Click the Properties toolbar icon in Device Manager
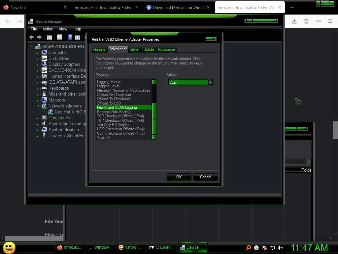This screenshot has height=254, width=338. pyautogui.click(x=59, y=37)
